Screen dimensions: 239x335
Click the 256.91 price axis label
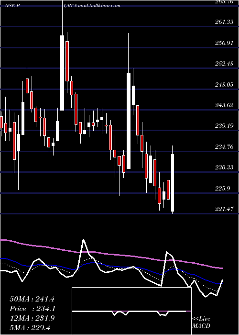coord(224,43)
